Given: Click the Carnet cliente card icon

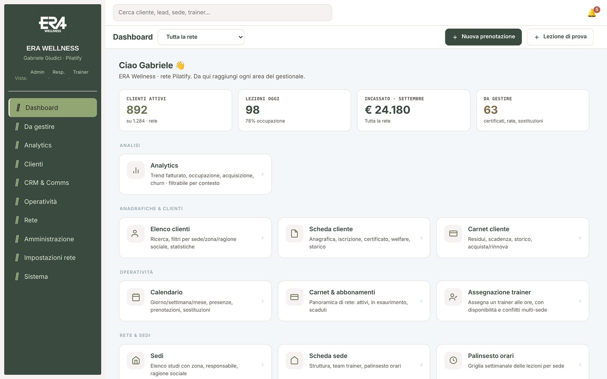Looking at the screenshot, I should (x=453, y=234).
